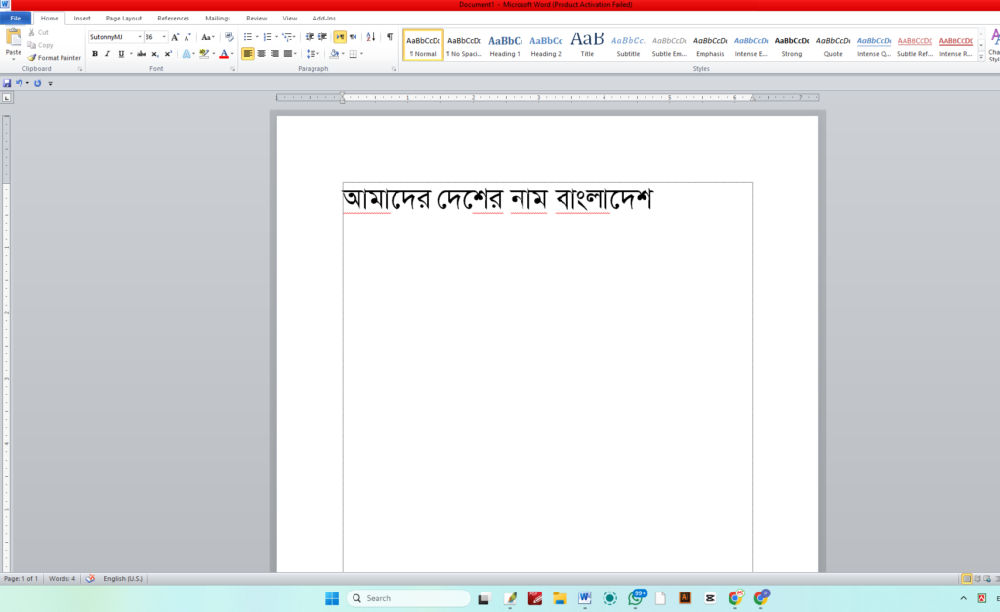This screenshot has width=1000, height=612.
Task: Open the Mailings ribbon tab
Action: [x=217, y=18]
